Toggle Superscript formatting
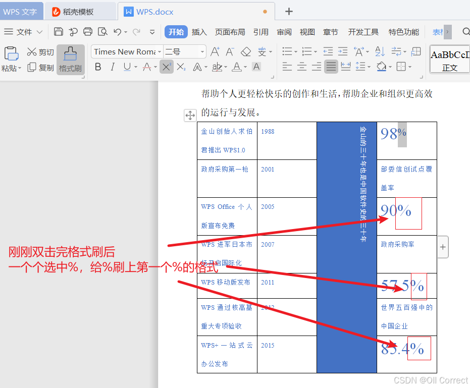The width and height of the screenshot is (470, 388). [x=167, y=67]
